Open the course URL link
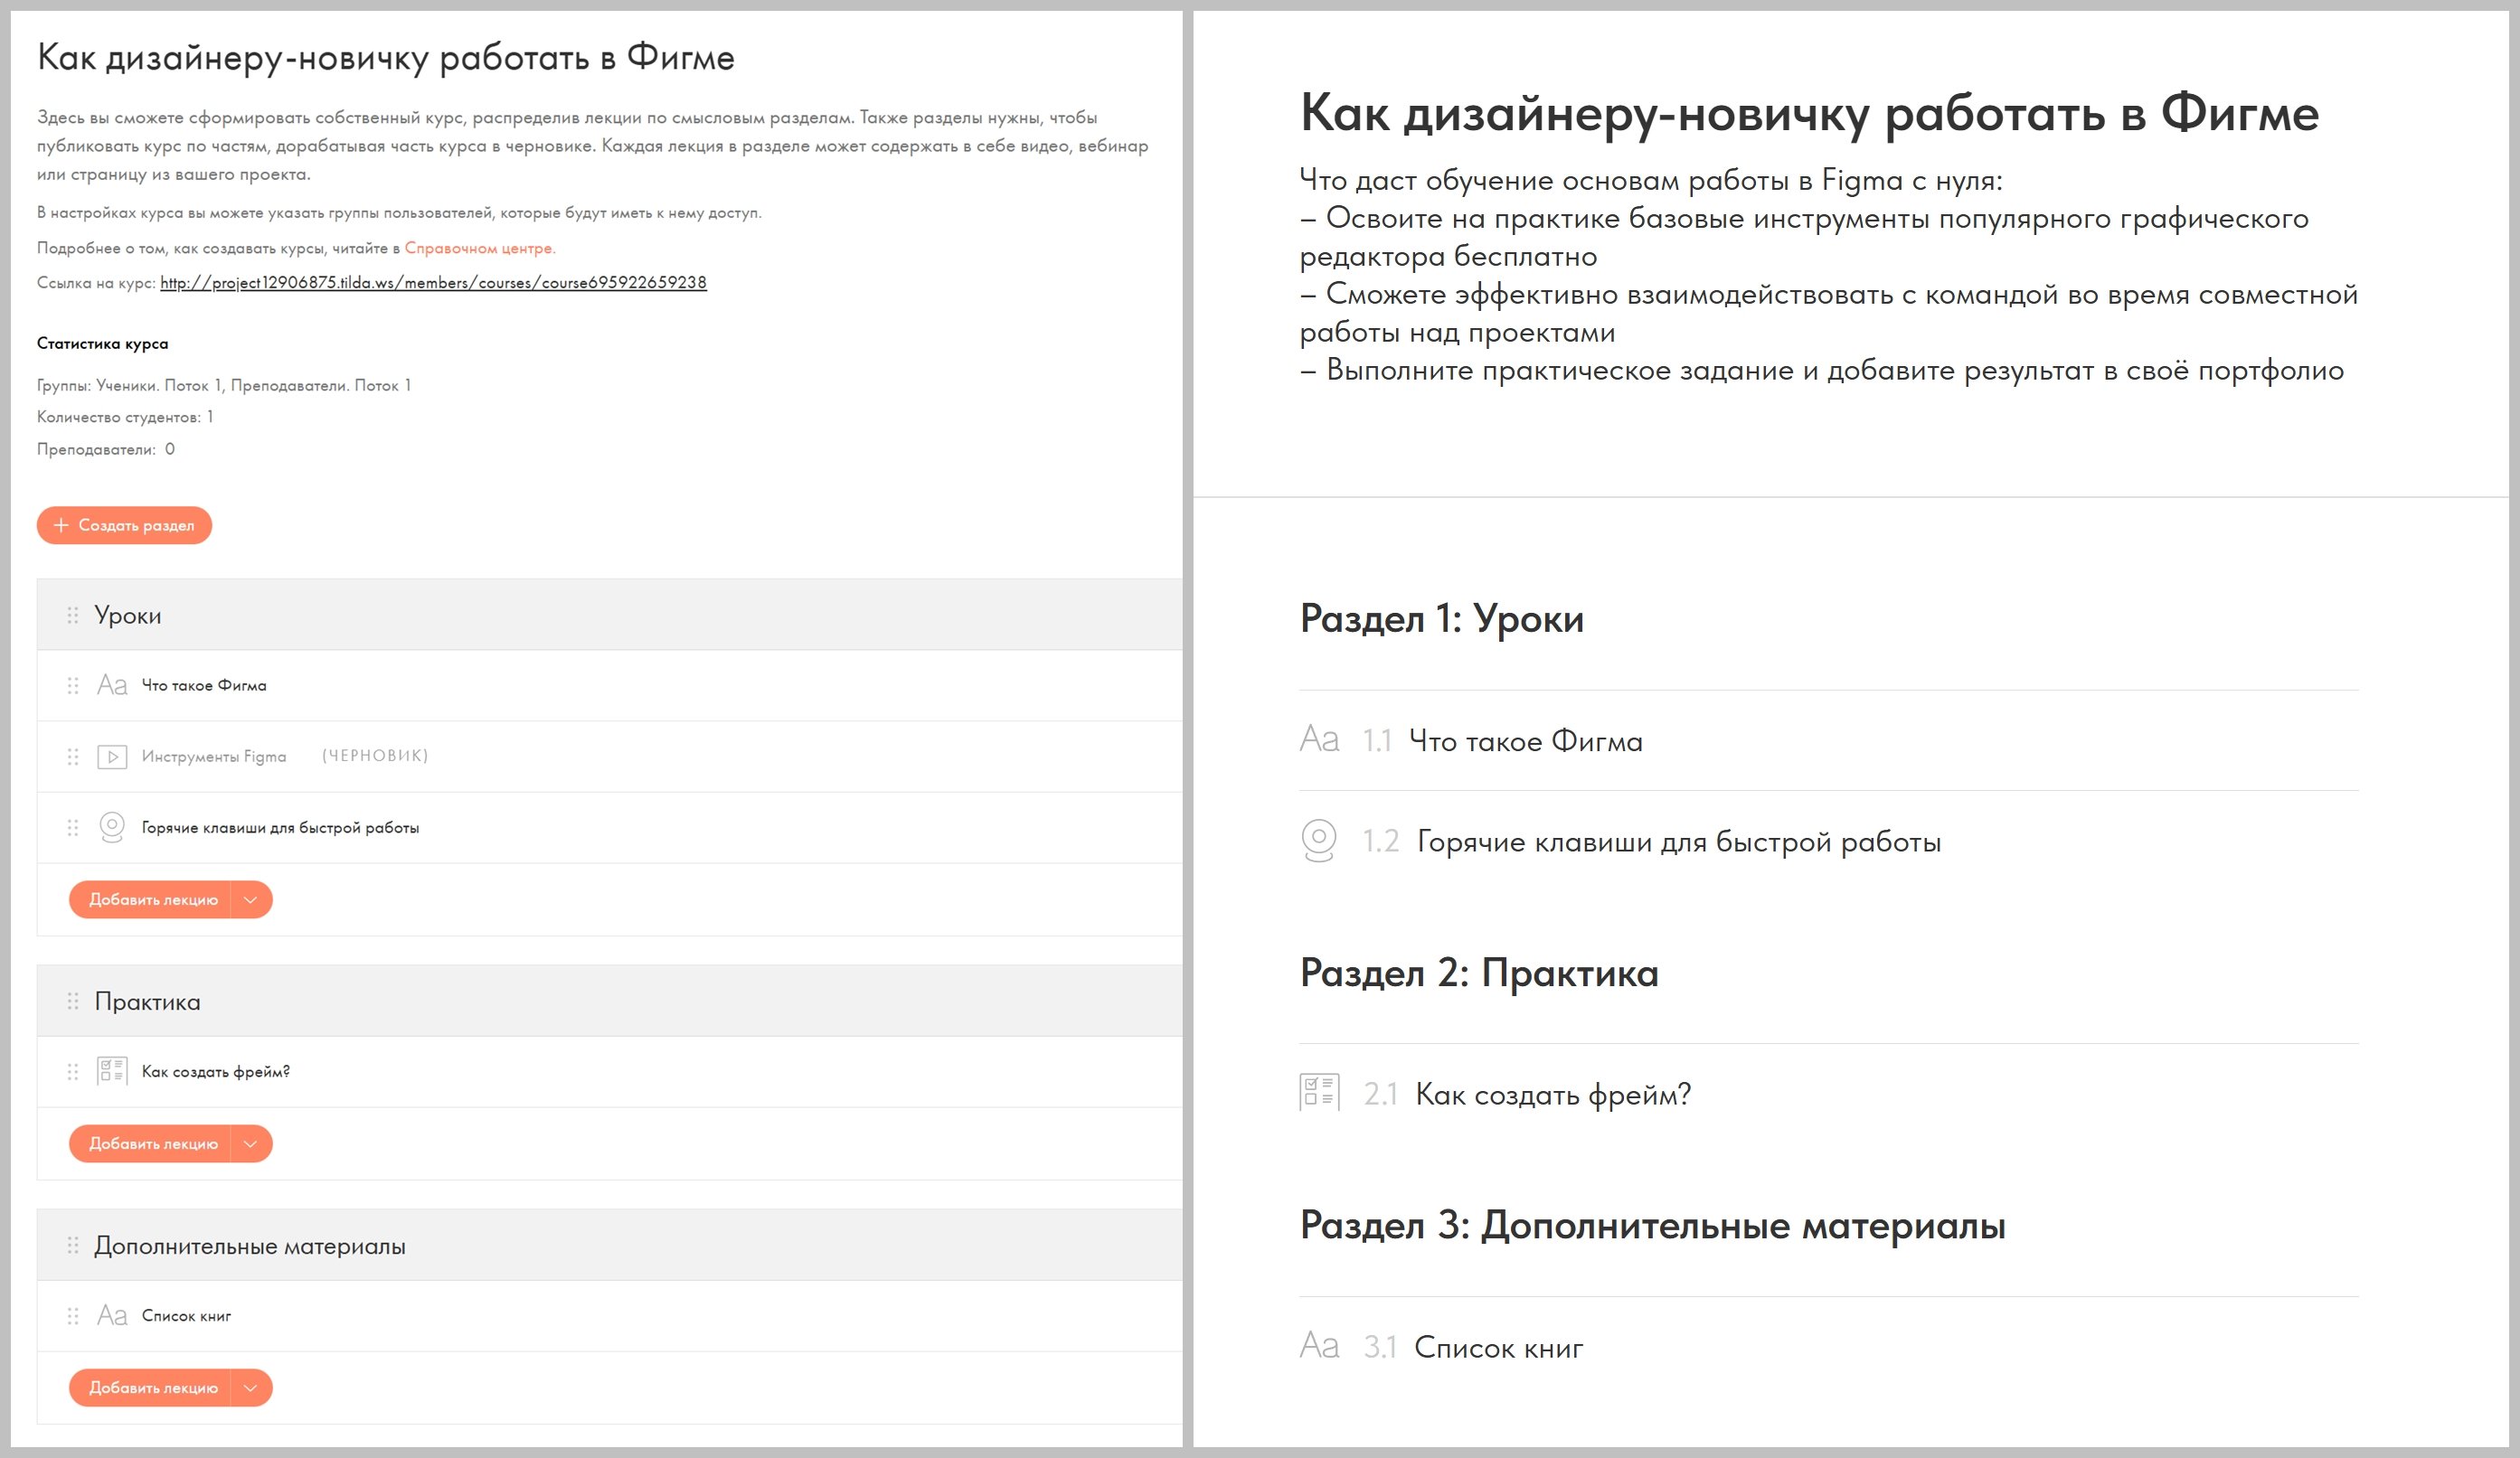The image size is (2520, 1458). coord(433,283)
